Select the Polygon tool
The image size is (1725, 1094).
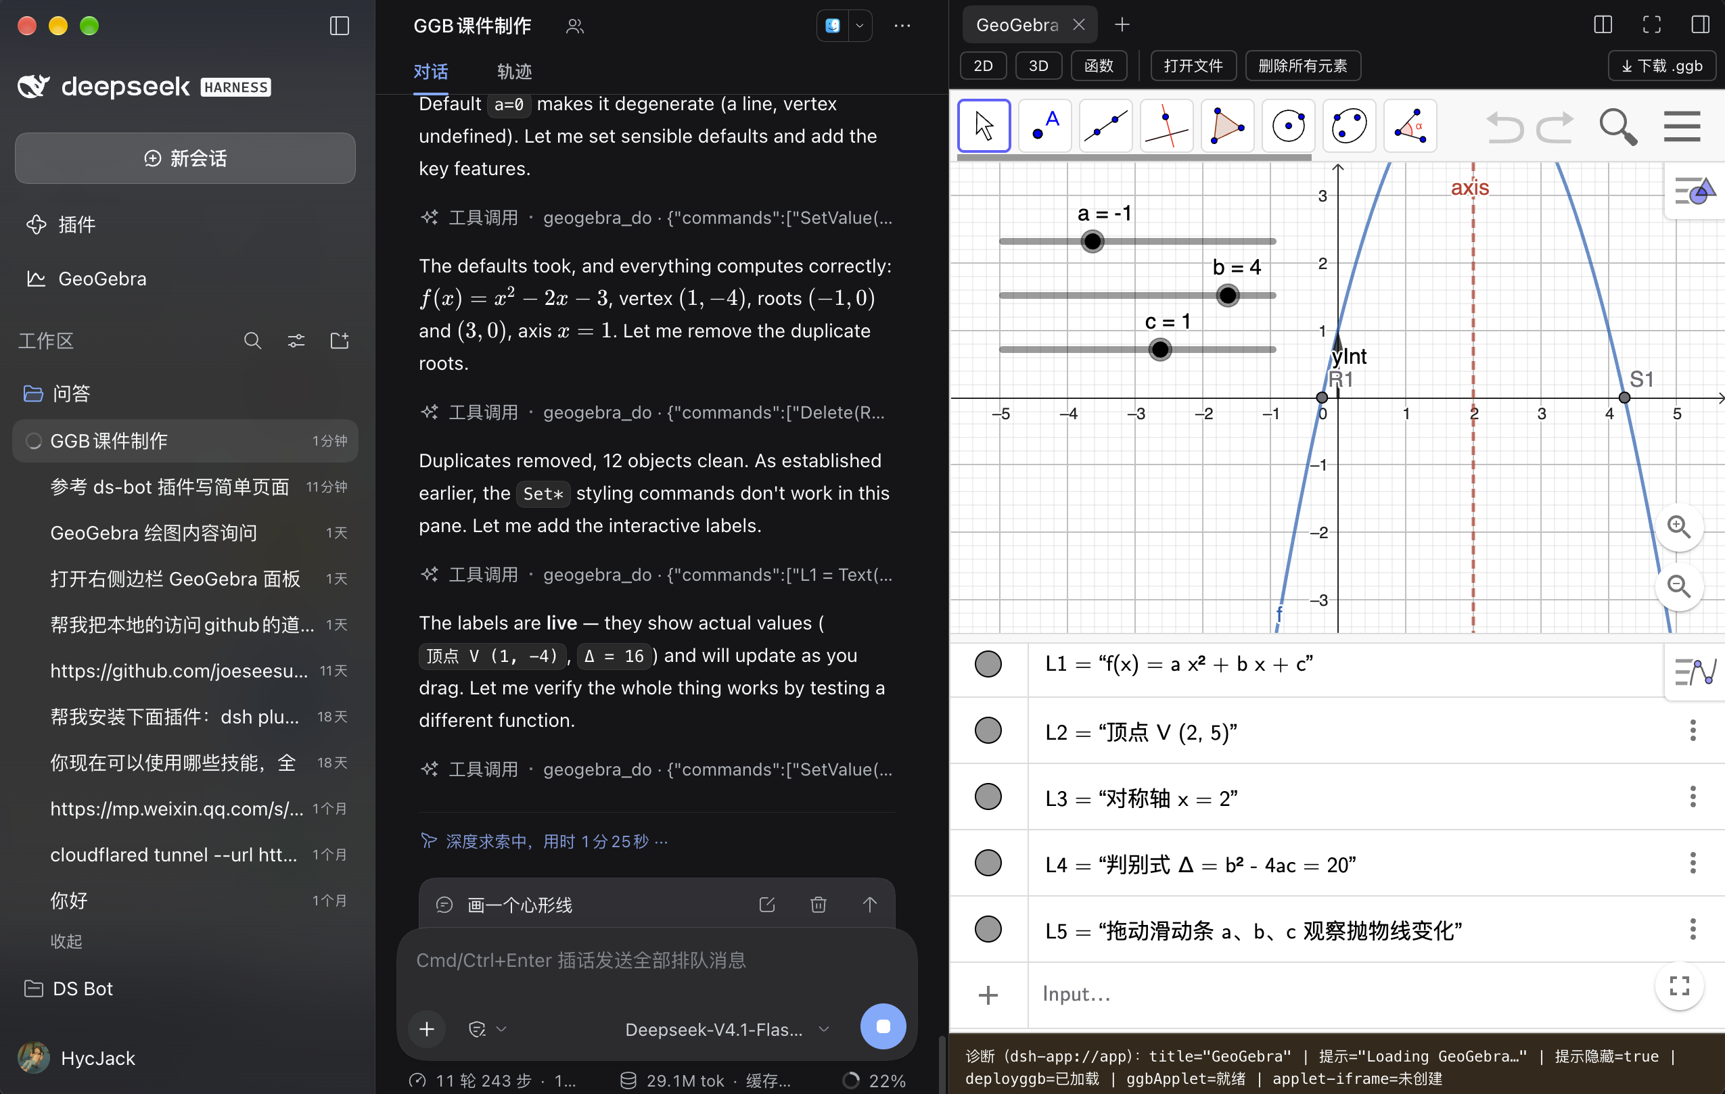point(1227,126)
